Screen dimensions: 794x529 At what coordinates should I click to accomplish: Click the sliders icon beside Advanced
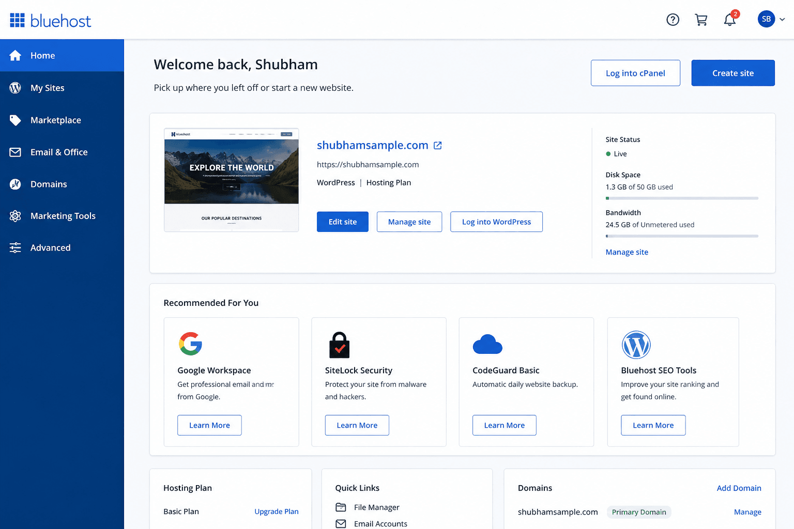(16, 248)
